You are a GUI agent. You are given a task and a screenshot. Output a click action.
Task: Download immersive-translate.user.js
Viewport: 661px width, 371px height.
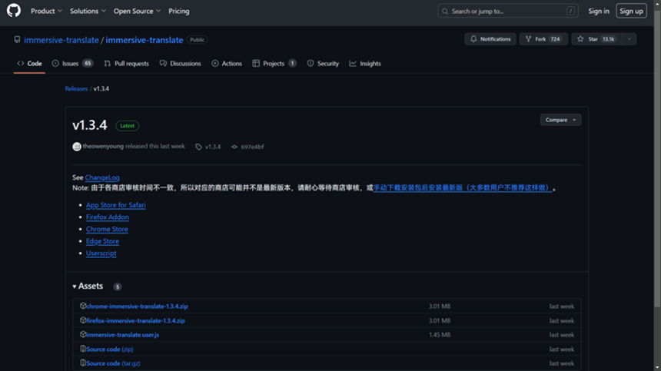[x=123, y=335]
